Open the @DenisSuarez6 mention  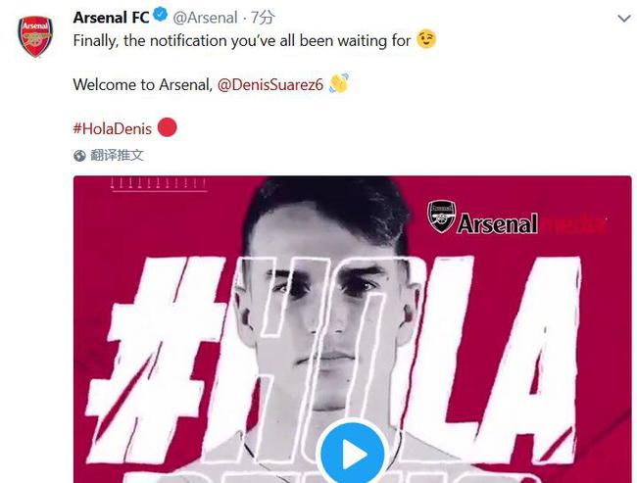(x=270, y=84)
